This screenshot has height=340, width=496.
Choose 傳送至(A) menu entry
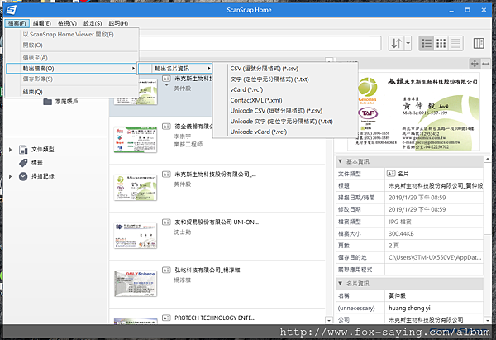pyautogui.click(x=73, y=58)
